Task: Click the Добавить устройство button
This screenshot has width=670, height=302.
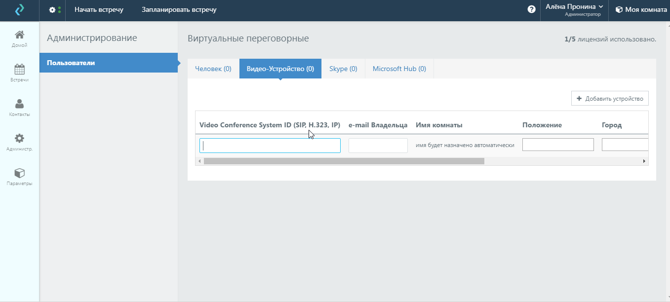Action: [x=610, y=99]
